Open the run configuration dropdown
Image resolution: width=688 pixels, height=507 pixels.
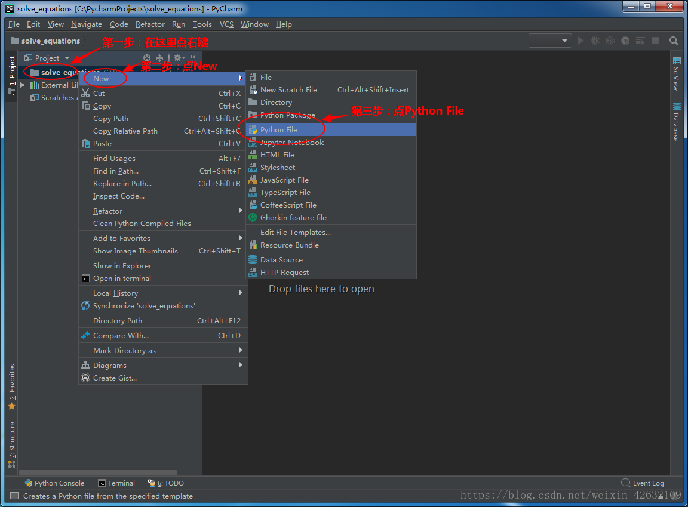pos(550,41)
